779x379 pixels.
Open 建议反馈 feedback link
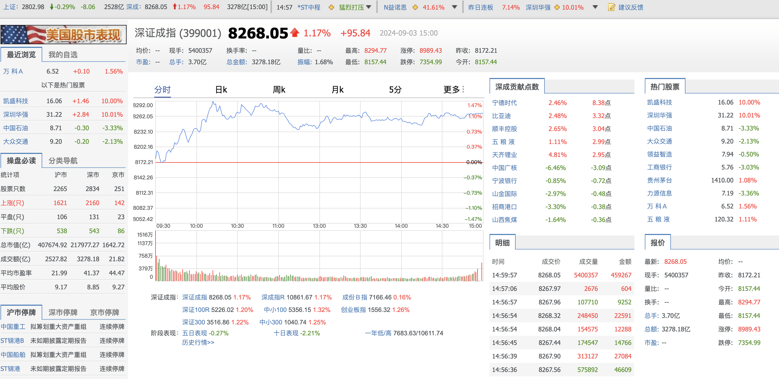click(630, 7)
